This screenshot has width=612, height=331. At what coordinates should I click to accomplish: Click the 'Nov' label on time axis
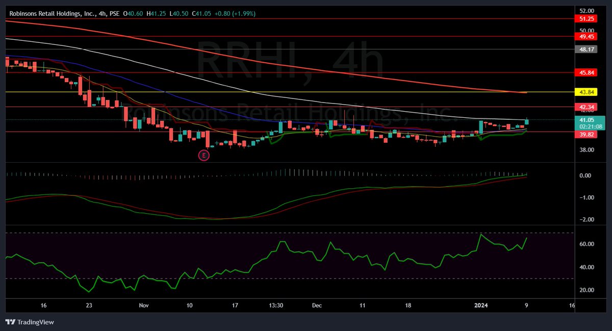tap(144, 305)
